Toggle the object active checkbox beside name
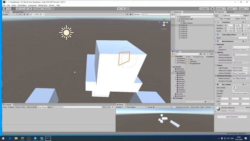Image resolution: width=250 pixels, height=141 pixels. coord(221,16)
